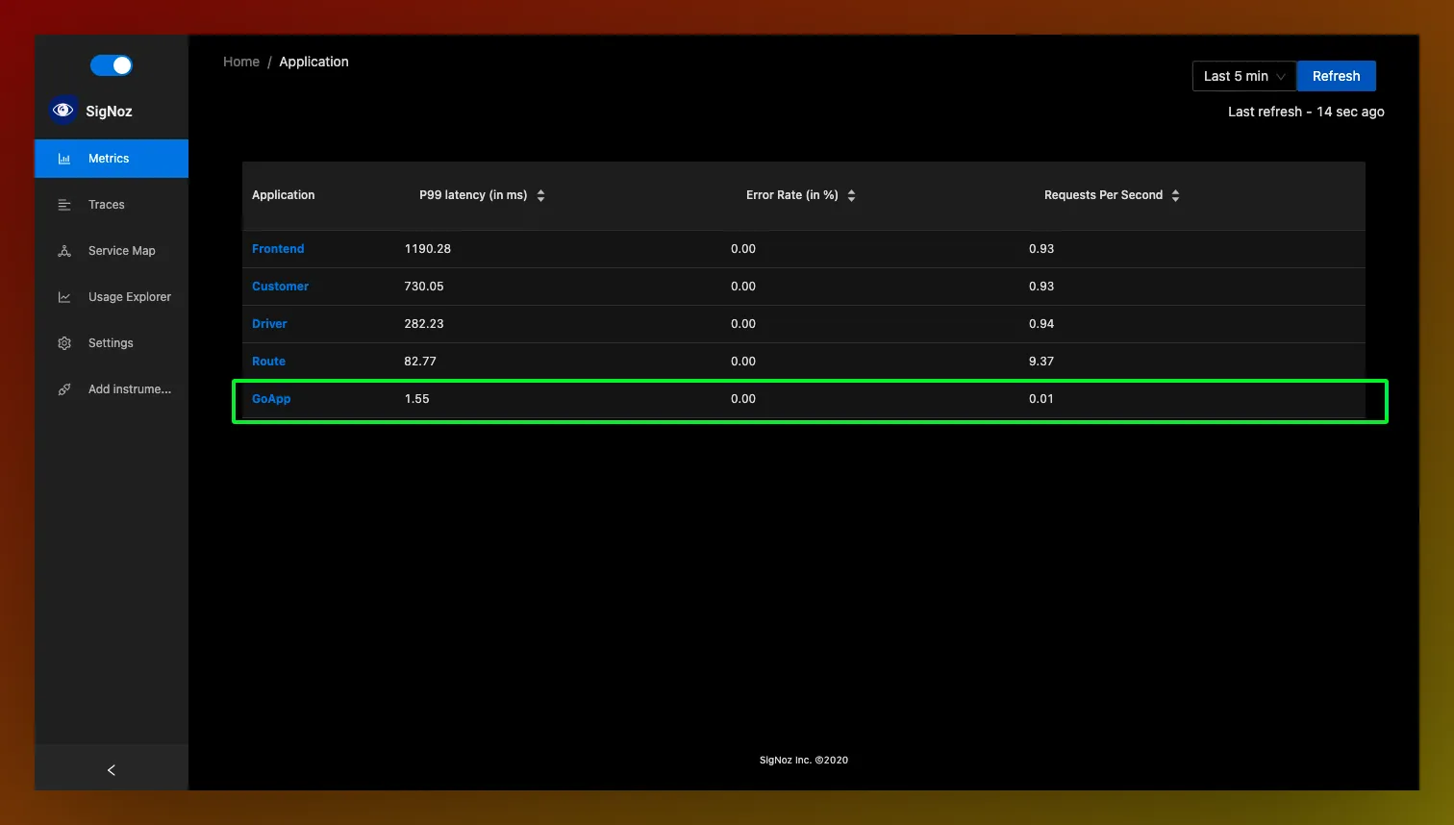Sort by Requests Per Second arrows
The width and height of the screenshot is (1454, 825).
click(x=1175, y=195)
